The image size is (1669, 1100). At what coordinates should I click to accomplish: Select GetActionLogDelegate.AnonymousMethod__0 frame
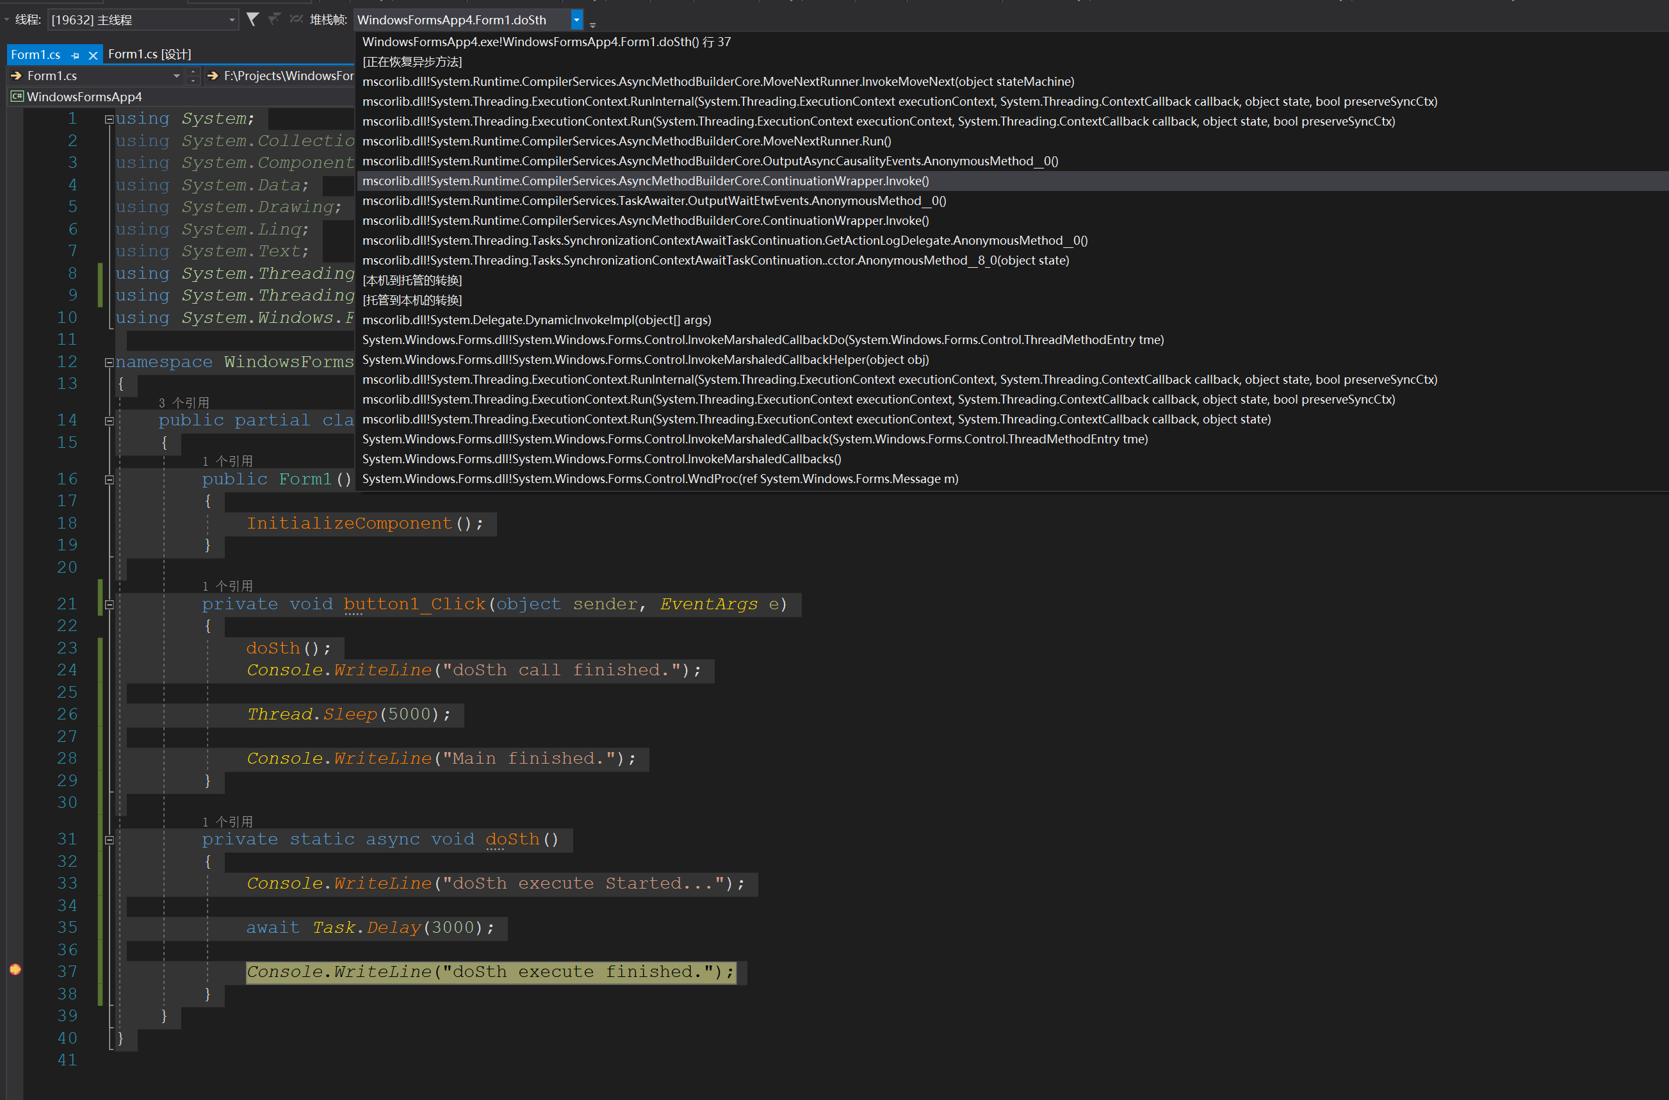(725, 241)
